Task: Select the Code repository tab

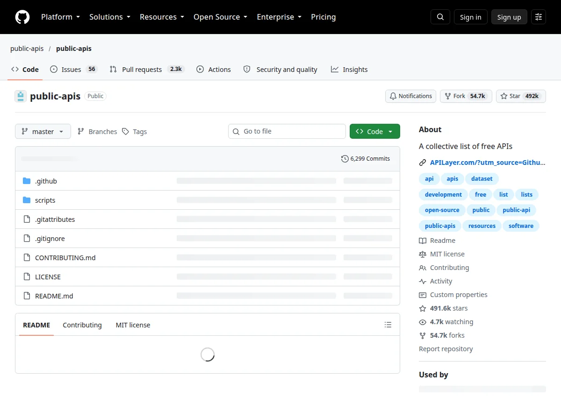Action: point(25,69)
